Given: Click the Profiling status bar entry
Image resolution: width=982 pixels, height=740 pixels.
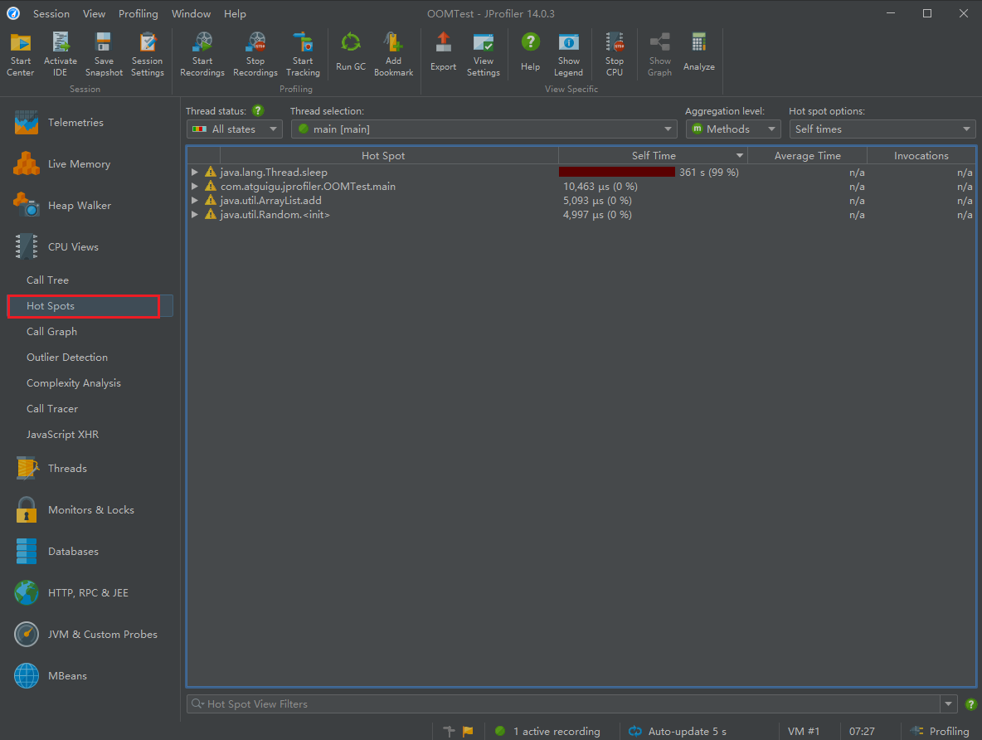Looking at the screenshot, I should (940, 731).
